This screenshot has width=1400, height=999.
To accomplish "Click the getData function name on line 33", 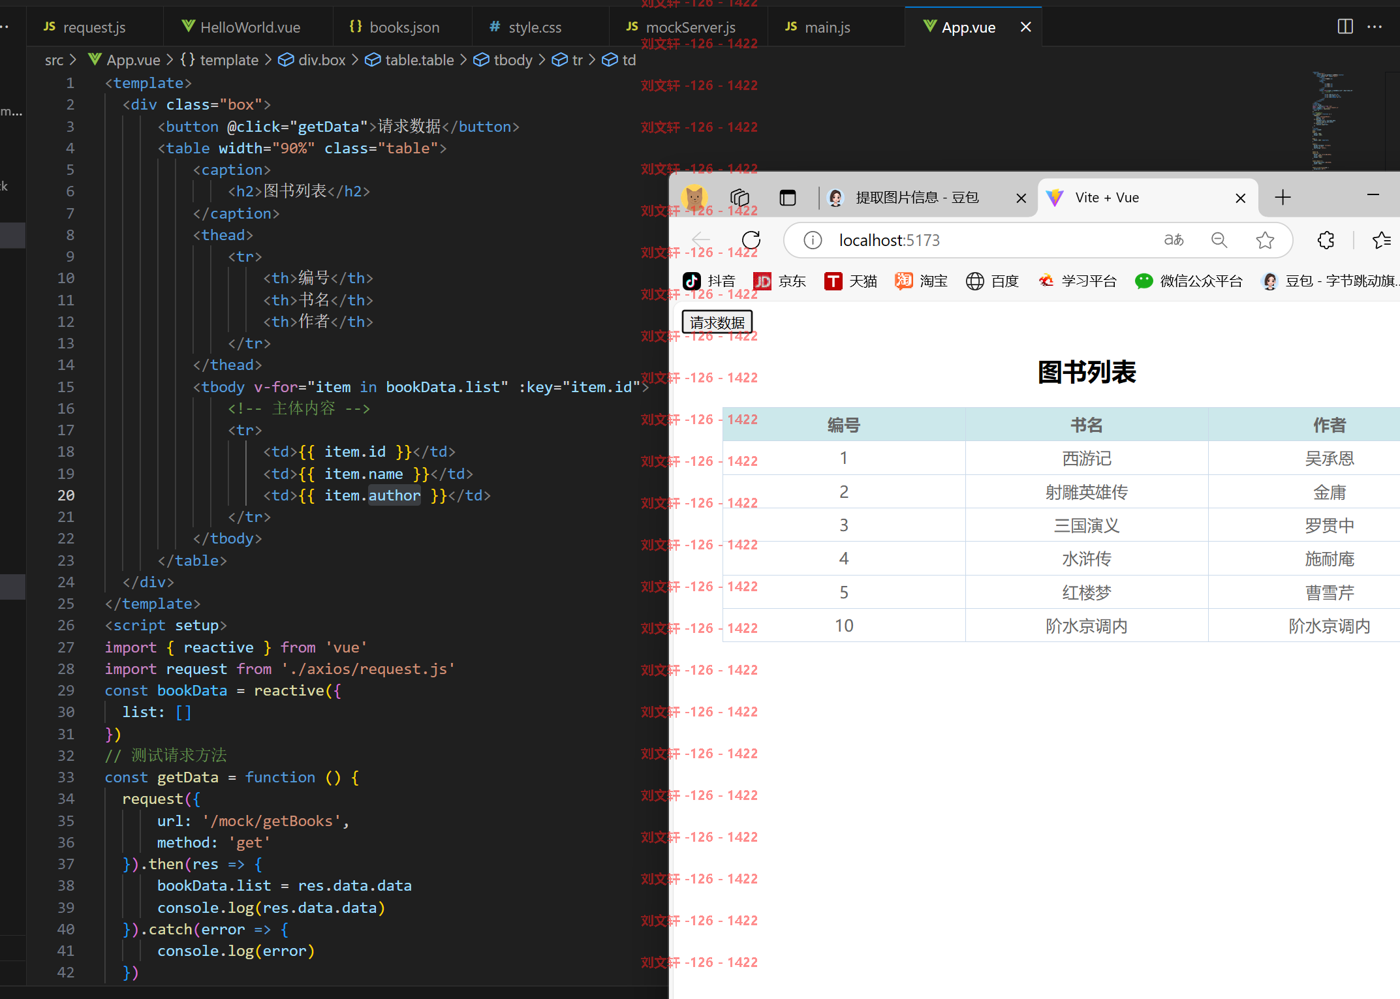I will [188, 777].
